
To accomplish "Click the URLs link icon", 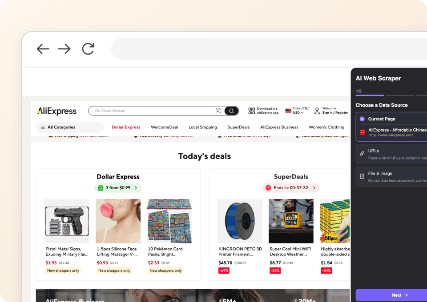I will pos(362,154).
